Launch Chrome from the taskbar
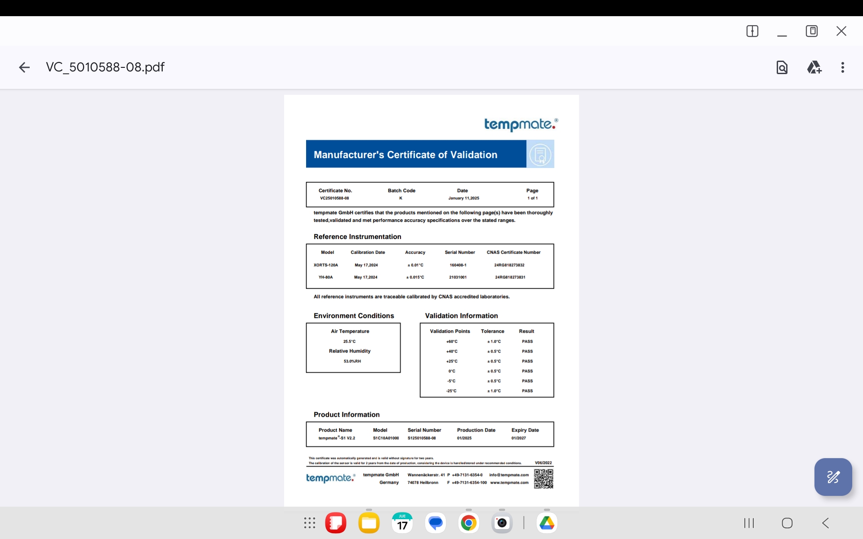Image resolution: width=863 pixels, height=539 pixels. point(469,523)
